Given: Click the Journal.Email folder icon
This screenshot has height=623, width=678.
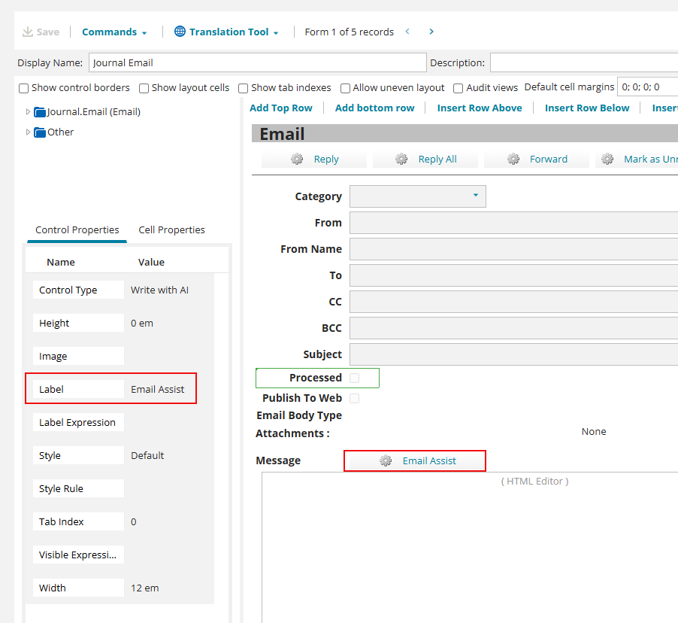Looking at the screenshot, I should click(40, 112).
